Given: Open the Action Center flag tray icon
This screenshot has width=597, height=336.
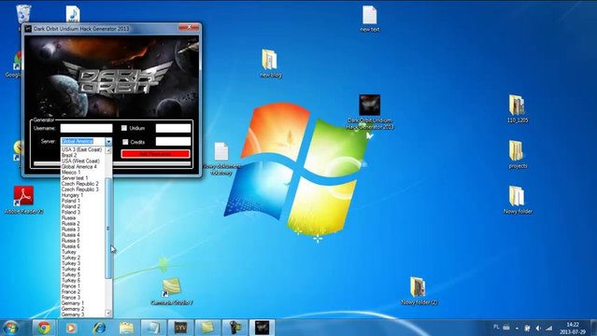Looking at the screenshot, I should click(x=527, y=328).
